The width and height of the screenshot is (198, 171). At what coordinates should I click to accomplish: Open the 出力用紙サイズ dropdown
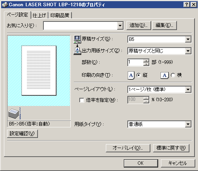(x=188, y=51)
